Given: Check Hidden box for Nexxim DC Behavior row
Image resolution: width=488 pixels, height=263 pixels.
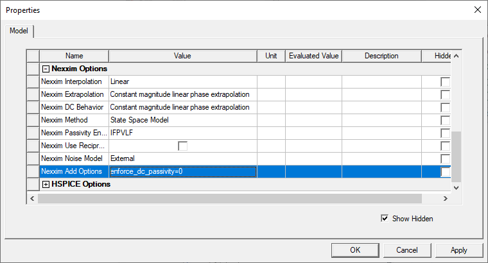Looking at the screenshot, I should (446, 107).
